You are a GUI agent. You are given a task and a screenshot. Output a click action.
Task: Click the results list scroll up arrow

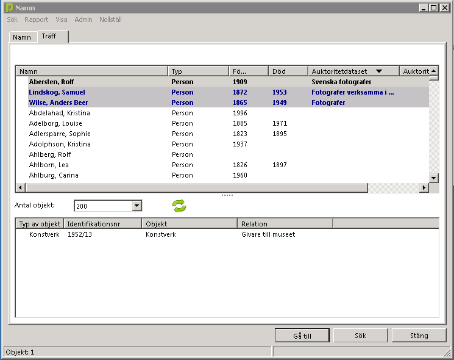point(433,71)
